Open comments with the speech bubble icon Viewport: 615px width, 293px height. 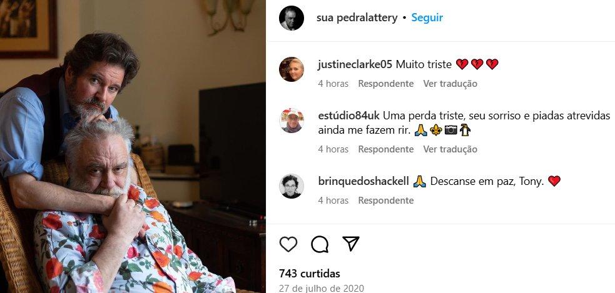coord(320,244)
